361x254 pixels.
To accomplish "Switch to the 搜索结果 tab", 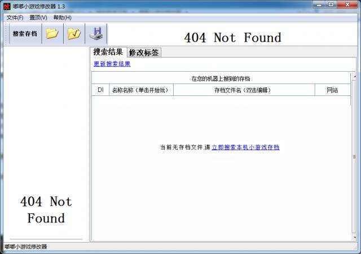I will coord(108,52).
